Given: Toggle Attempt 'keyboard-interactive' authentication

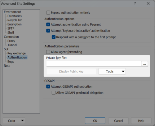Looking at the screenshot, I should click(x=48, y=31).
